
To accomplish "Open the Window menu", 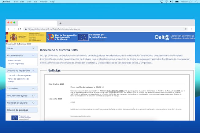I will 43,2.
